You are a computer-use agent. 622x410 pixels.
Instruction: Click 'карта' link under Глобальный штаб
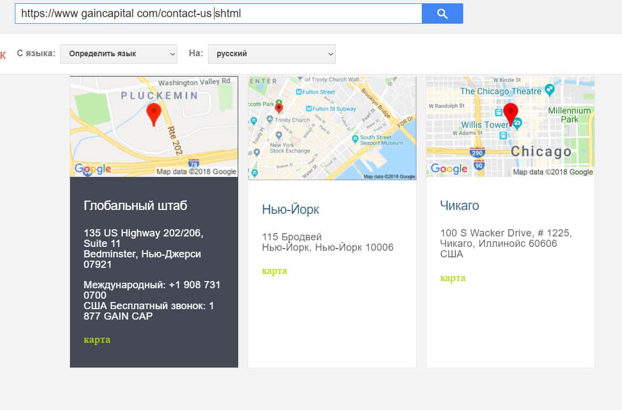tap(97, 340)
